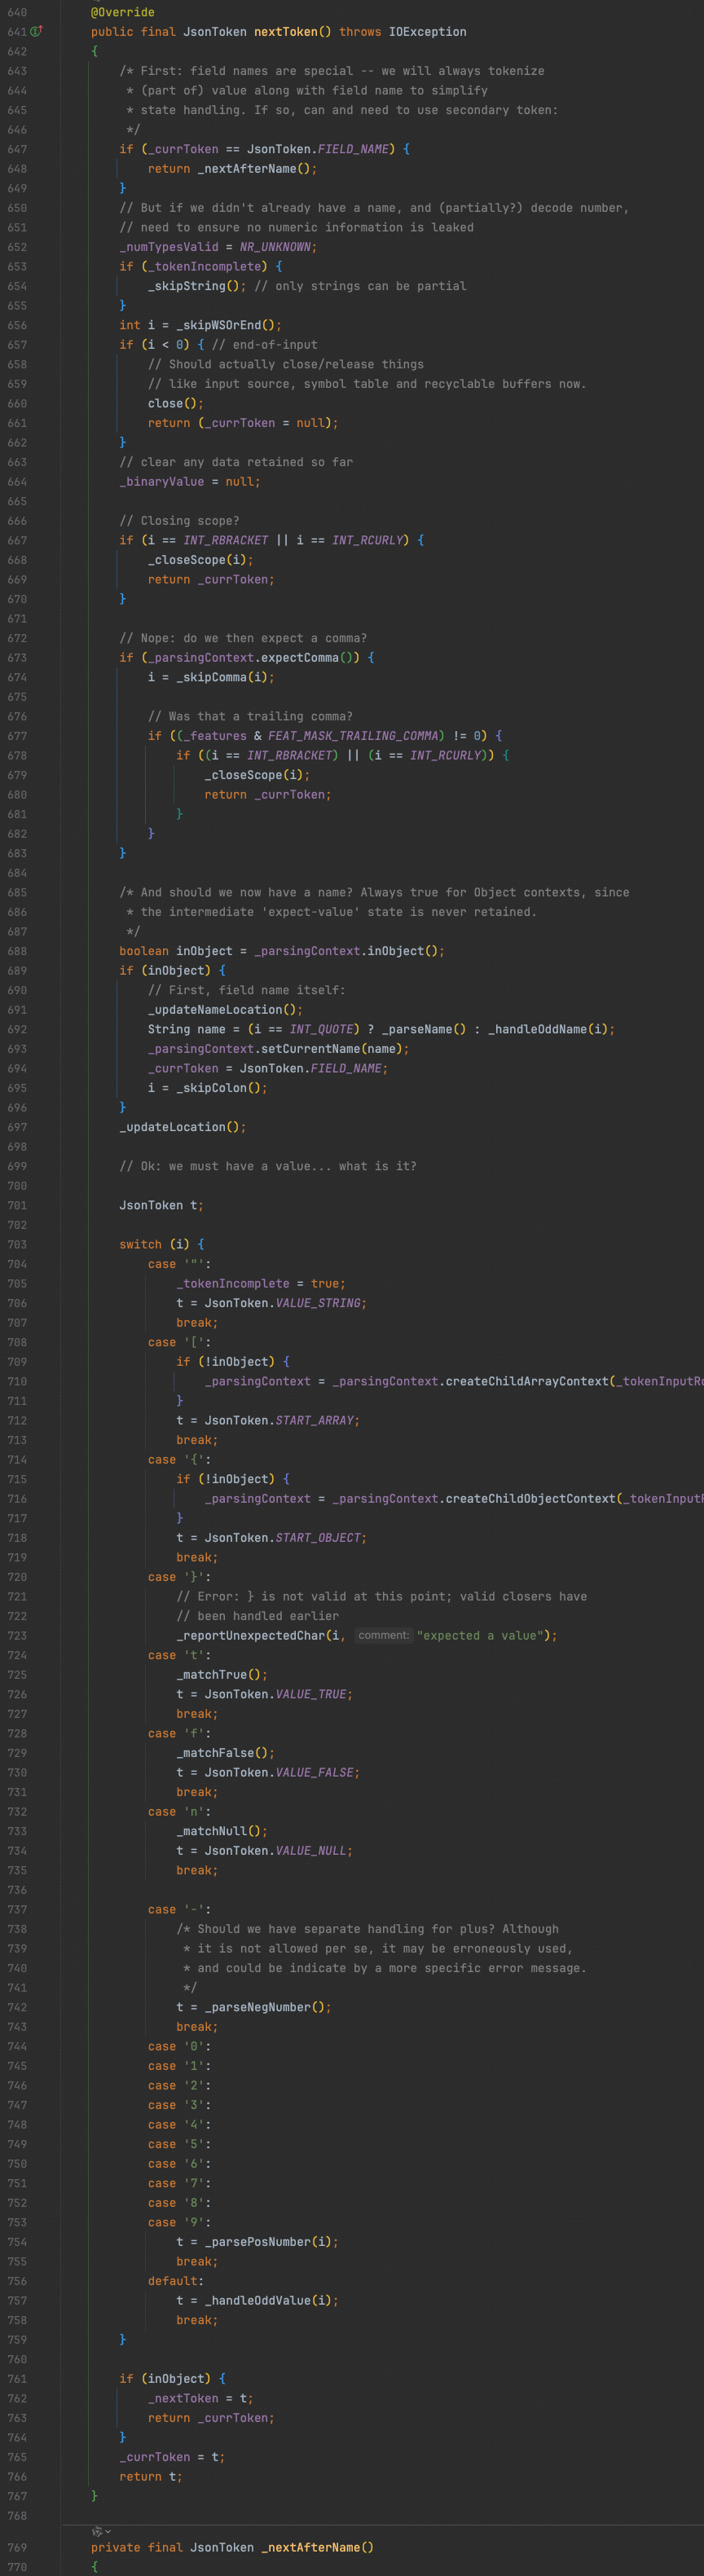704x2576 pixels.
Task: Click line number 703 at the switch statement
Action: click(17, 1244)
